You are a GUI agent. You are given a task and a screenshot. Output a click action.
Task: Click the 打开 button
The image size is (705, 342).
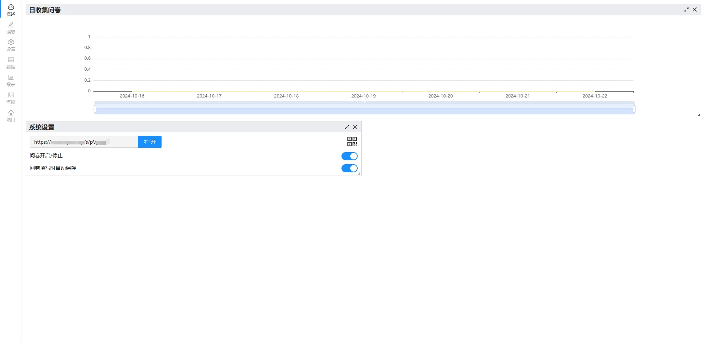(150, 142)
